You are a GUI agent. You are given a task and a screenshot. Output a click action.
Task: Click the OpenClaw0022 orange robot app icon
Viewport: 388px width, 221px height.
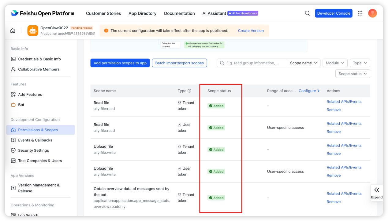[33, 31]
